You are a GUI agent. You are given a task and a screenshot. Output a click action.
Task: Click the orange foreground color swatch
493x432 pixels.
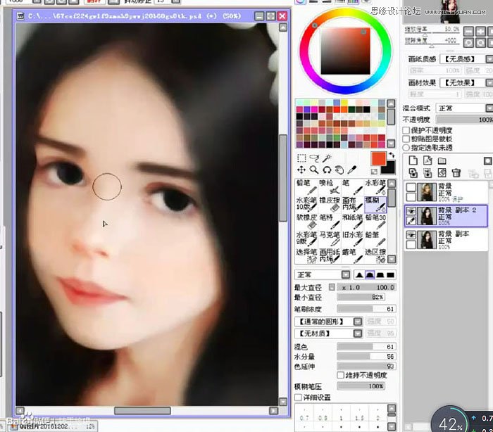pyautogui.click(x=379, y=159)
